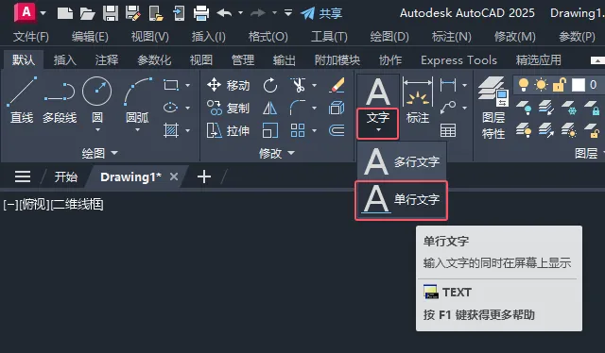This screenshot has width=605, height=353.
Task: Click the Copy (复制) tool
Action: (x=228, y=108)
